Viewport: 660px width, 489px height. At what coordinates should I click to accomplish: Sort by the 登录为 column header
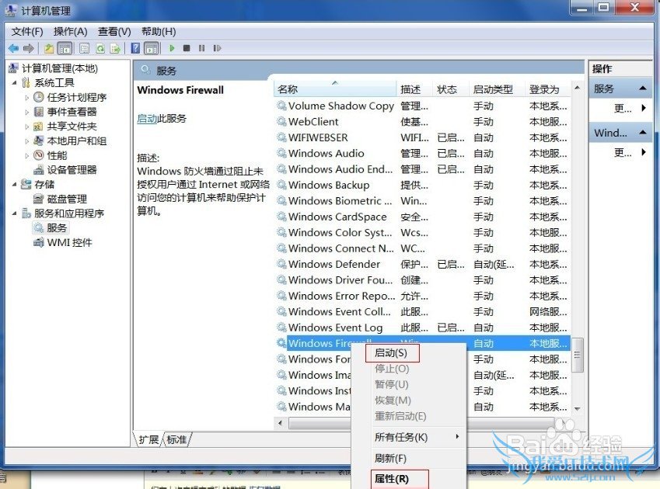[547, 89]
